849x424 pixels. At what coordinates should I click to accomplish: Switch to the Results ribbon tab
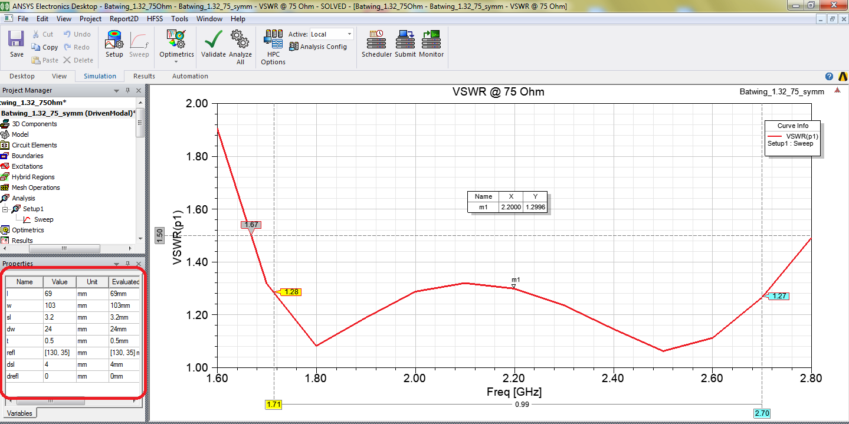[144, 76]
